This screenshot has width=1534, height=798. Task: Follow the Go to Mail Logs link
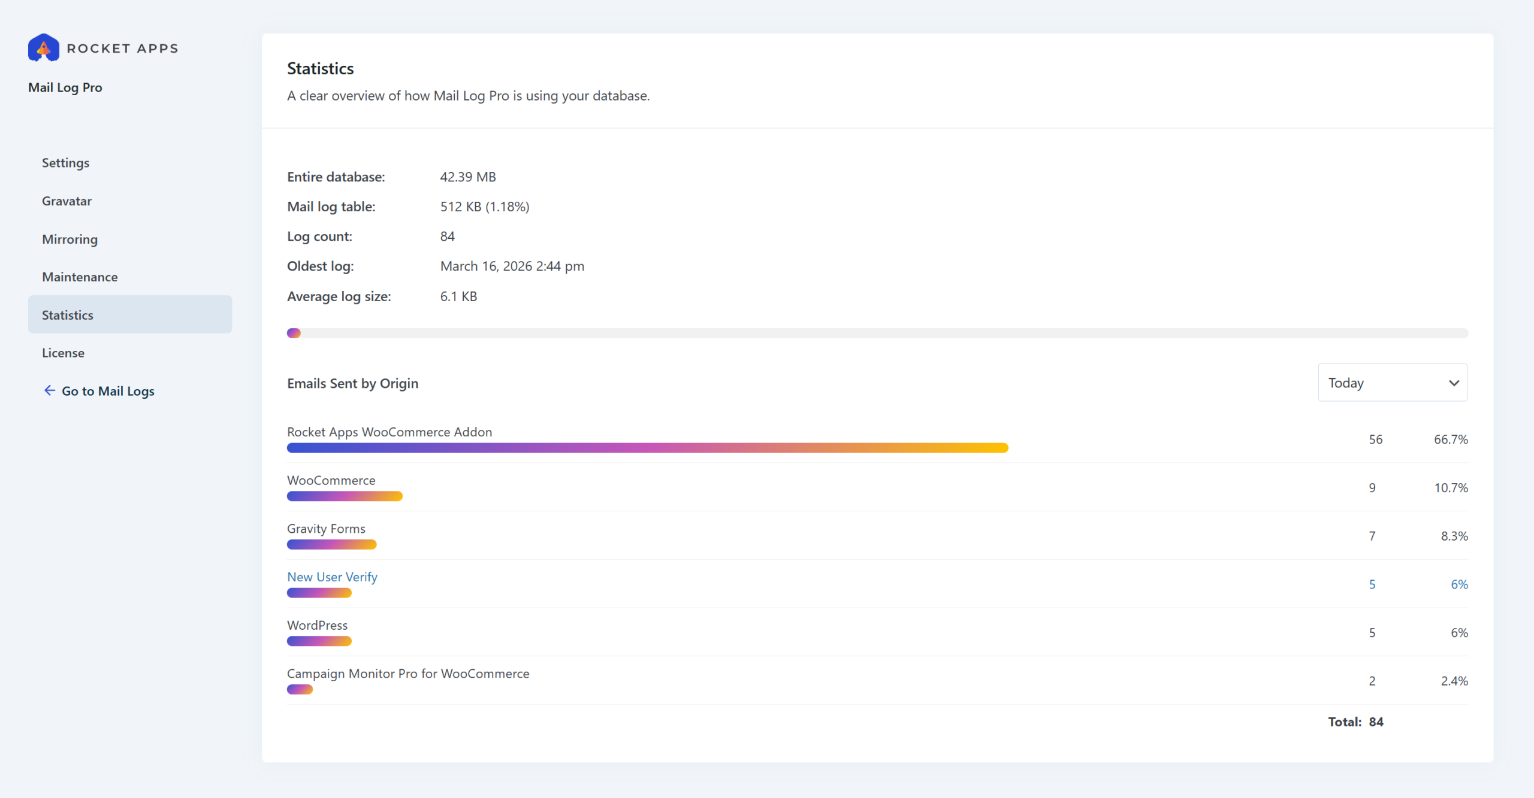tap(108, 391)
